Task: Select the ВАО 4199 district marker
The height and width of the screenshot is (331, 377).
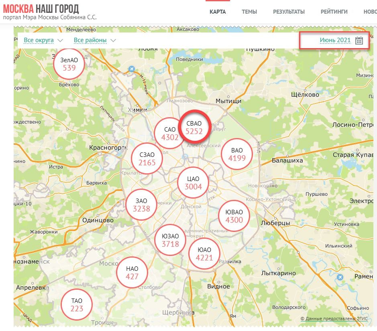Action: (x=237, y=154)
